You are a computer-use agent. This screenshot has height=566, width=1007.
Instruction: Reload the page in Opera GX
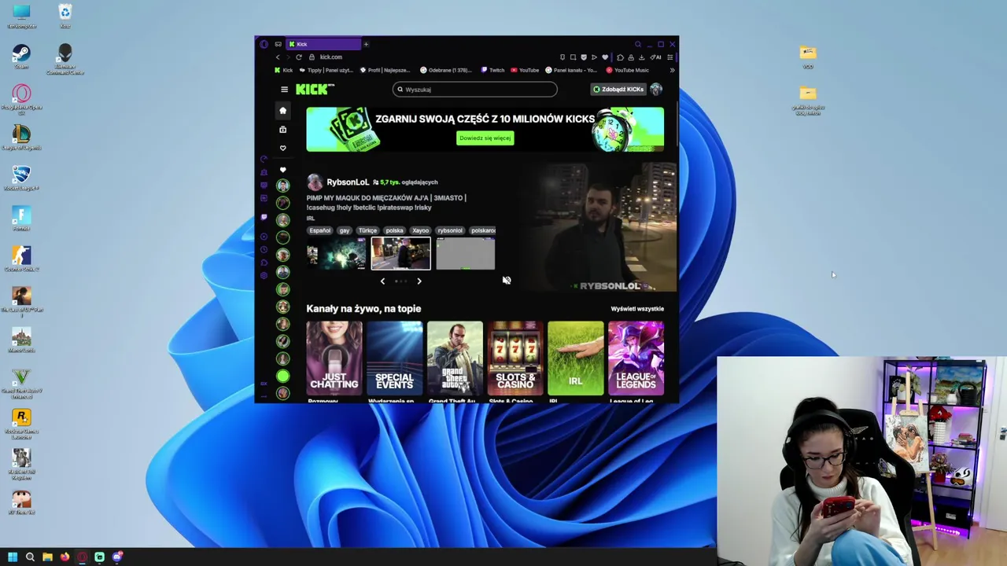[x=299, y=57]
